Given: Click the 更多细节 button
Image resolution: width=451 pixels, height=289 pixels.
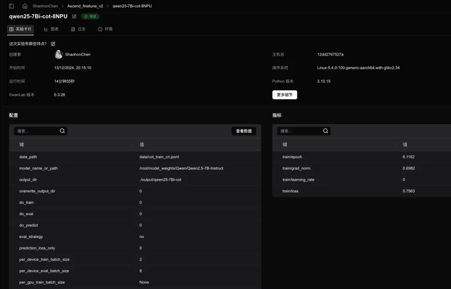Looking at the screenshot, I should coord(285,95).
